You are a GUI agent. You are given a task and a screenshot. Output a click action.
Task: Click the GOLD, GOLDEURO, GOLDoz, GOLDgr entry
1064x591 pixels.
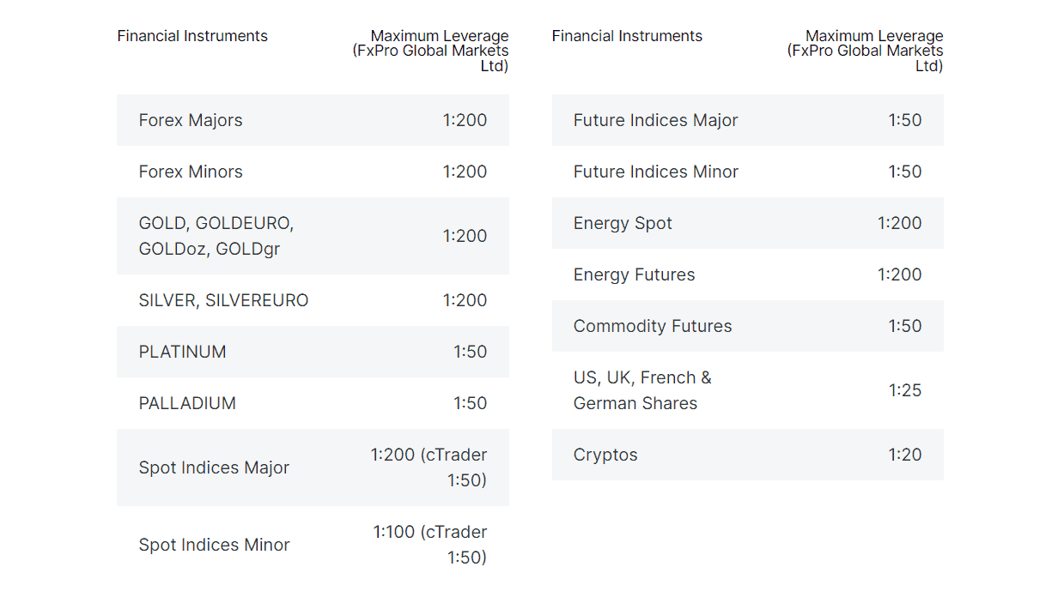[216, 236]
